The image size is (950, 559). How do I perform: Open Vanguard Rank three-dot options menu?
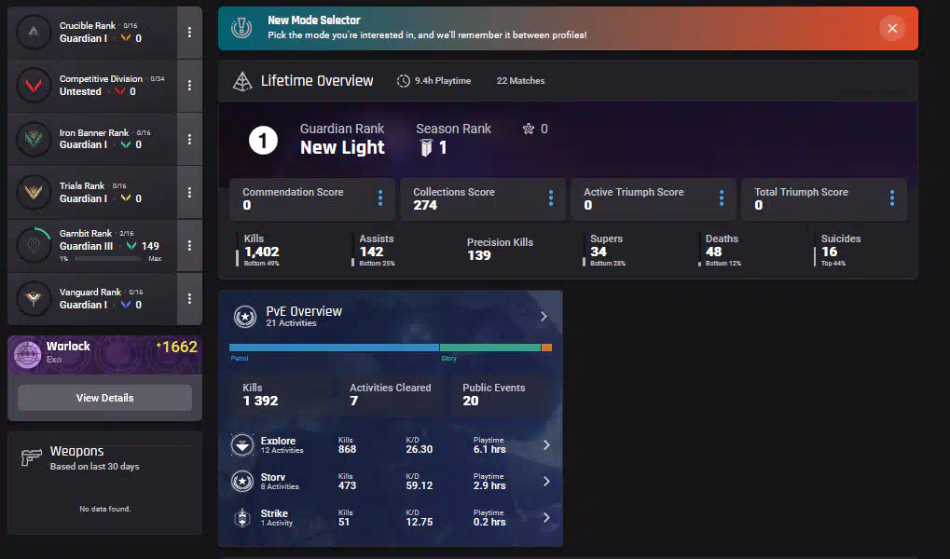coord(189,298)
